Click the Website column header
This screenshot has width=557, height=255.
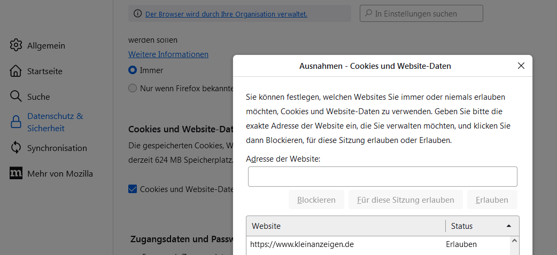pos(345,226)
